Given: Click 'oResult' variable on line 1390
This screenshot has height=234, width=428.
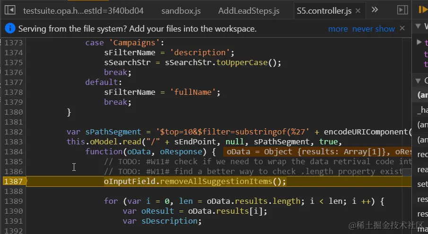Looking at the screenshot, I should click(157, 211).
